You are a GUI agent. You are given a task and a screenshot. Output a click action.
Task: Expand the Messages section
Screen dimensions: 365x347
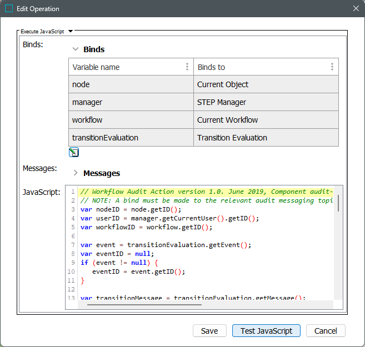[x=76, y=173]
